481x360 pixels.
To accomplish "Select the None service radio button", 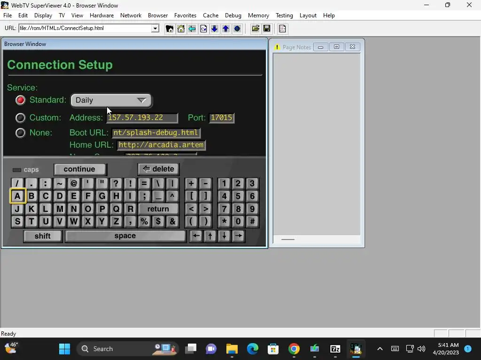I will (20, 133).
